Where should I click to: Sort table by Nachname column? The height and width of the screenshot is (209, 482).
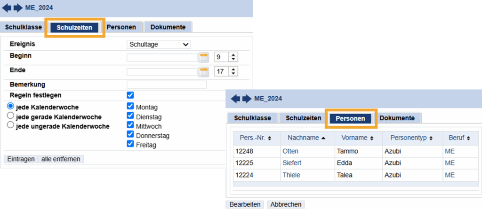coord(304,138)
